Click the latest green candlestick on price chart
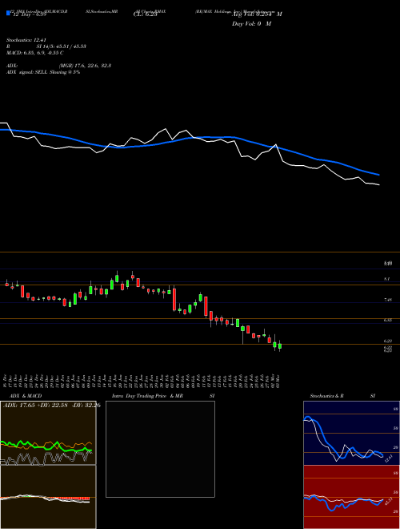The image size is (400, 529). point(280,346)
